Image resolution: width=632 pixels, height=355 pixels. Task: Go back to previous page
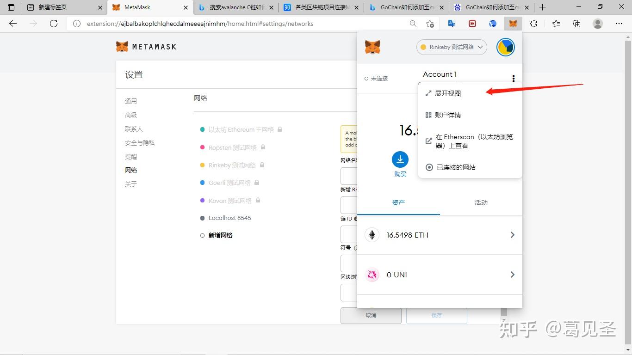(13, 24)
